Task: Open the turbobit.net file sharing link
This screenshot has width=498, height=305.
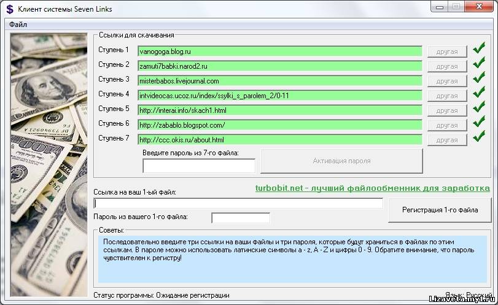Action: [372, 188]
